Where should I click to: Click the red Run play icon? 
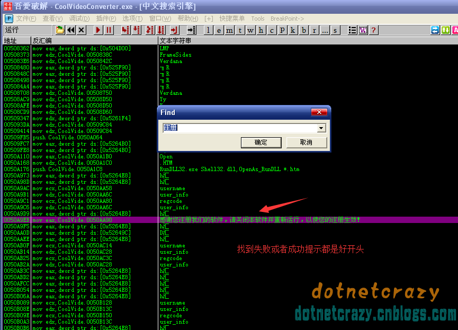[98, 30]
